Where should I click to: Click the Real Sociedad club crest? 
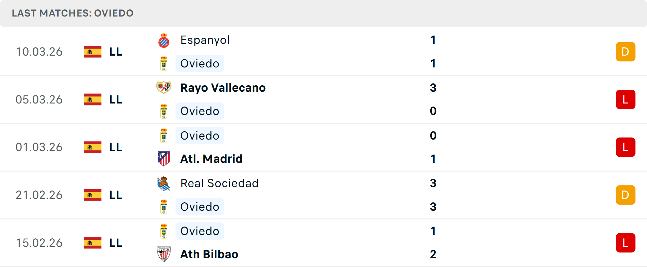click(x=164, y=183)
